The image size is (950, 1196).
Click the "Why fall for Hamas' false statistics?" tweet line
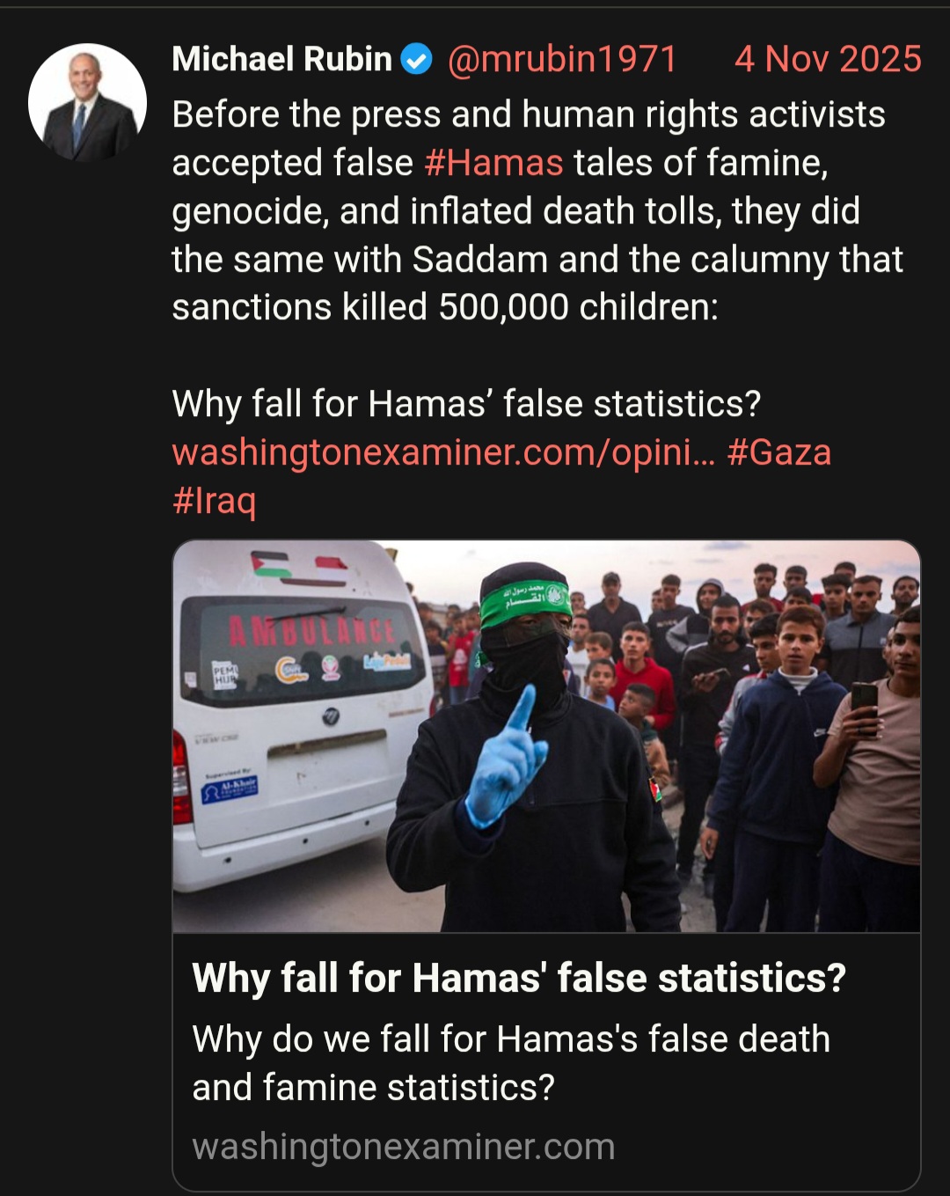point(466,404)
